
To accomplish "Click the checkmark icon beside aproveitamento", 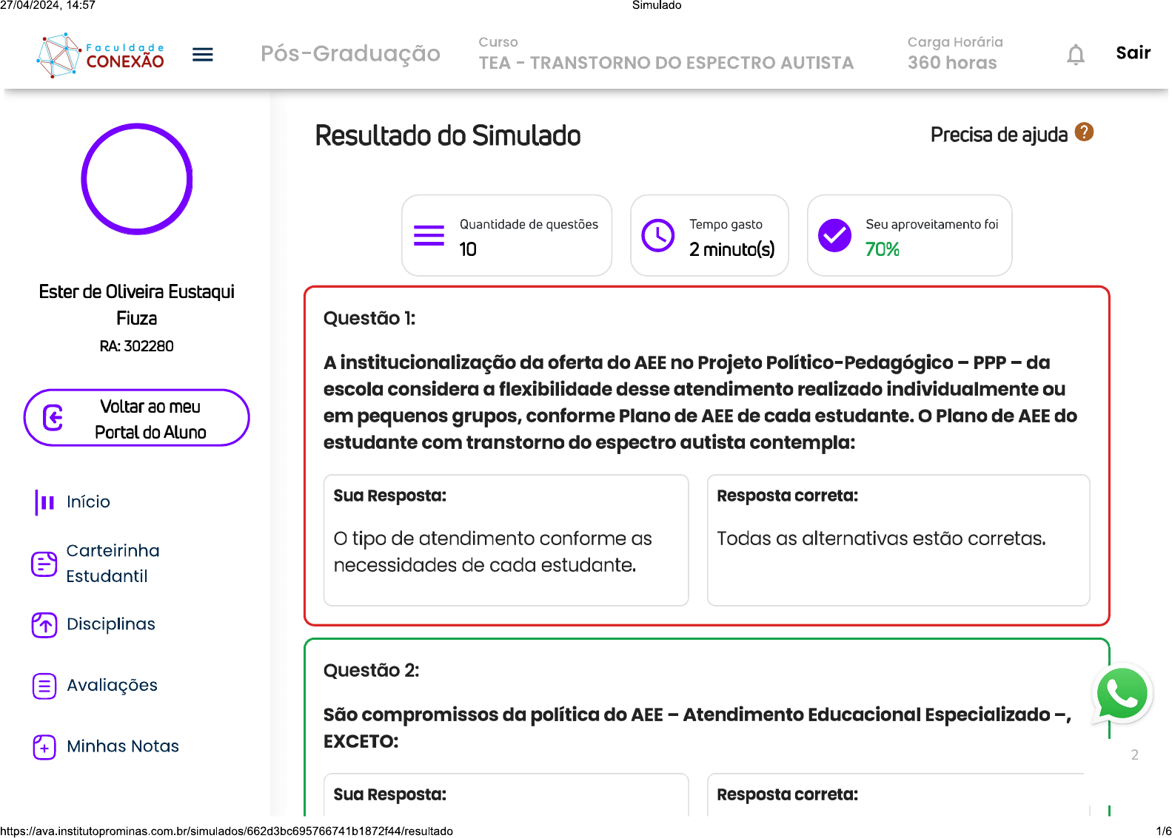I will [834, 236].
